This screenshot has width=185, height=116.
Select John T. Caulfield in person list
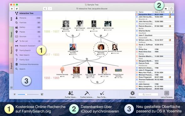tap(155, 35)
